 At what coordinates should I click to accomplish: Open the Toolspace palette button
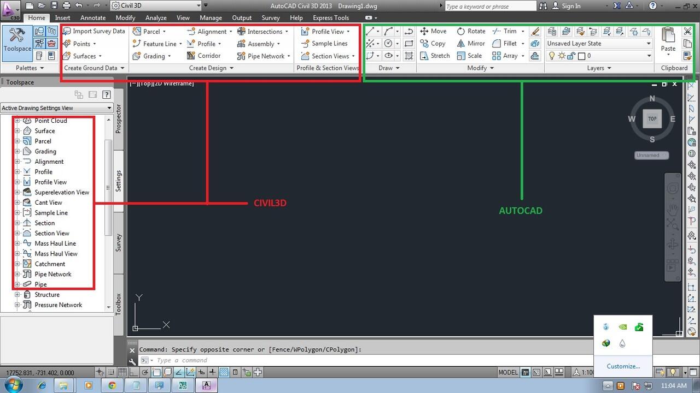point(17,43)
